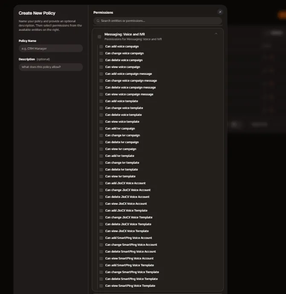Tick 'Can add voice template' checkbox
The image size is (286, 294).
pos(101,101)
